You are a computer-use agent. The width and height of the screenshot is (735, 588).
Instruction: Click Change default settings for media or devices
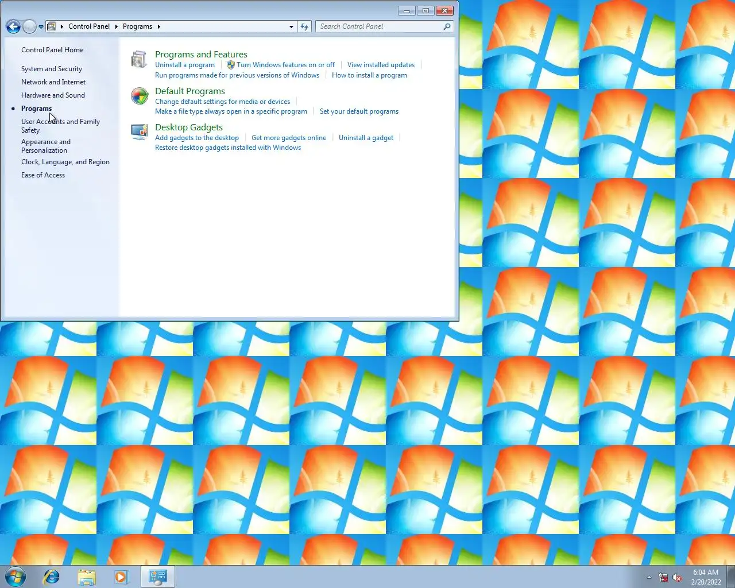pyautogui.click(x=222, y=102)
